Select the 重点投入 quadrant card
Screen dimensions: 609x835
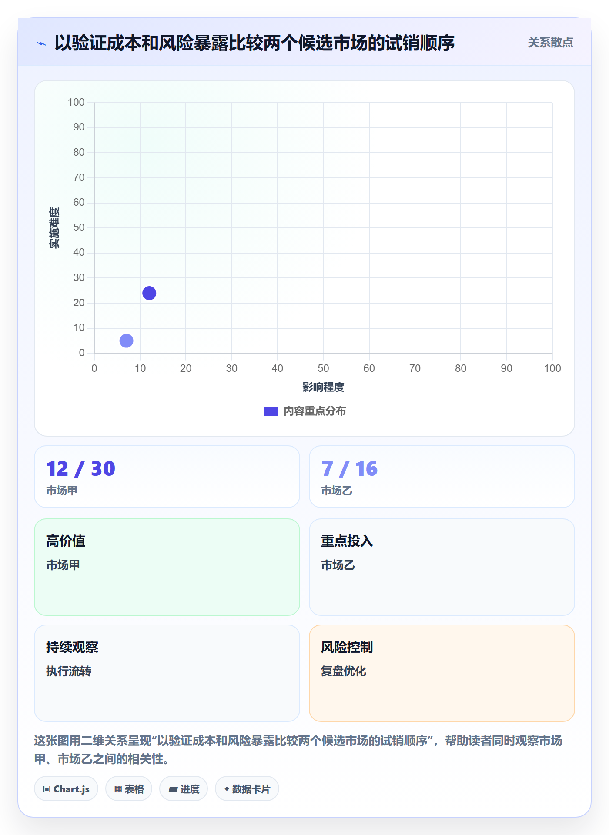coord(442,567)
